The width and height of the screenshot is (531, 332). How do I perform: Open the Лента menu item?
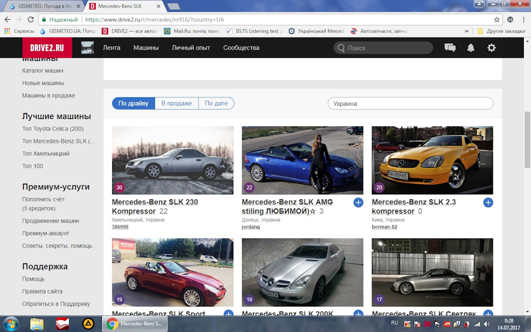coord(112,48)
